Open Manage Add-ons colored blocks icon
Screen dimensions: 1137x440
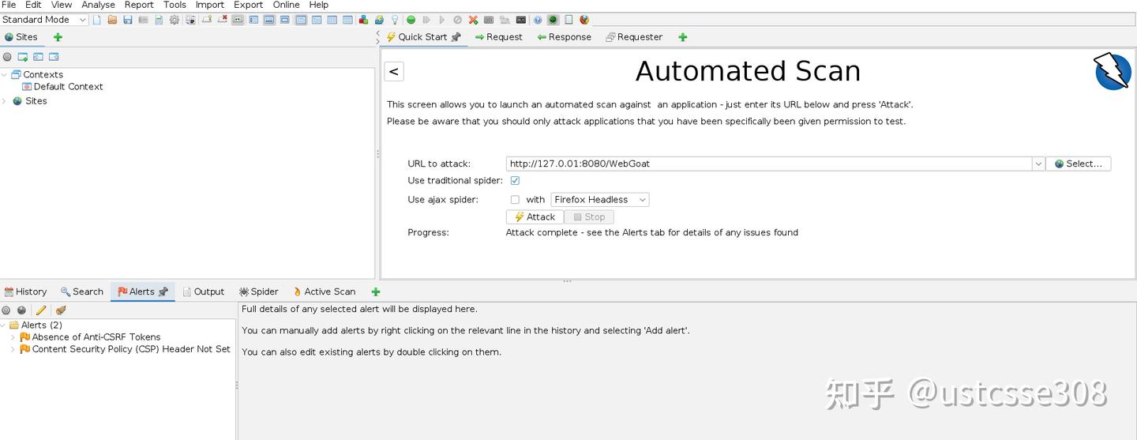[x=362, y=20]
